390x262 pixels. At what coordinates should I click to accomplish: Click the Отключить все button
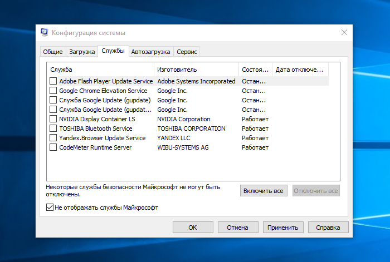pyautogui.click(x=316, y=191)
